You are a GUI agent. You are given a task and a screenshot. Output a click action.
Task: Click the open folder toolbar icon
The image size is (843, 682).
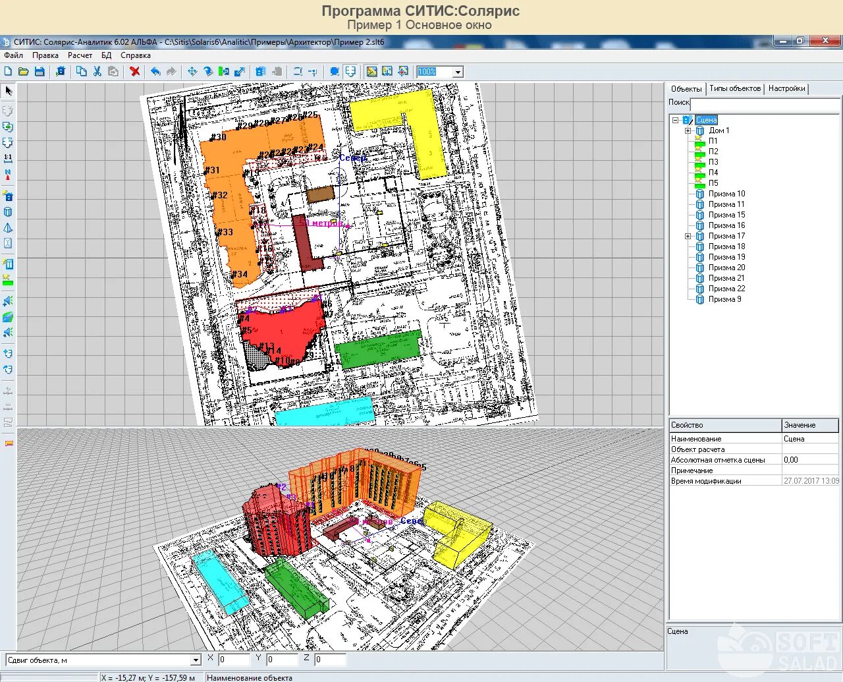(24, 71)
